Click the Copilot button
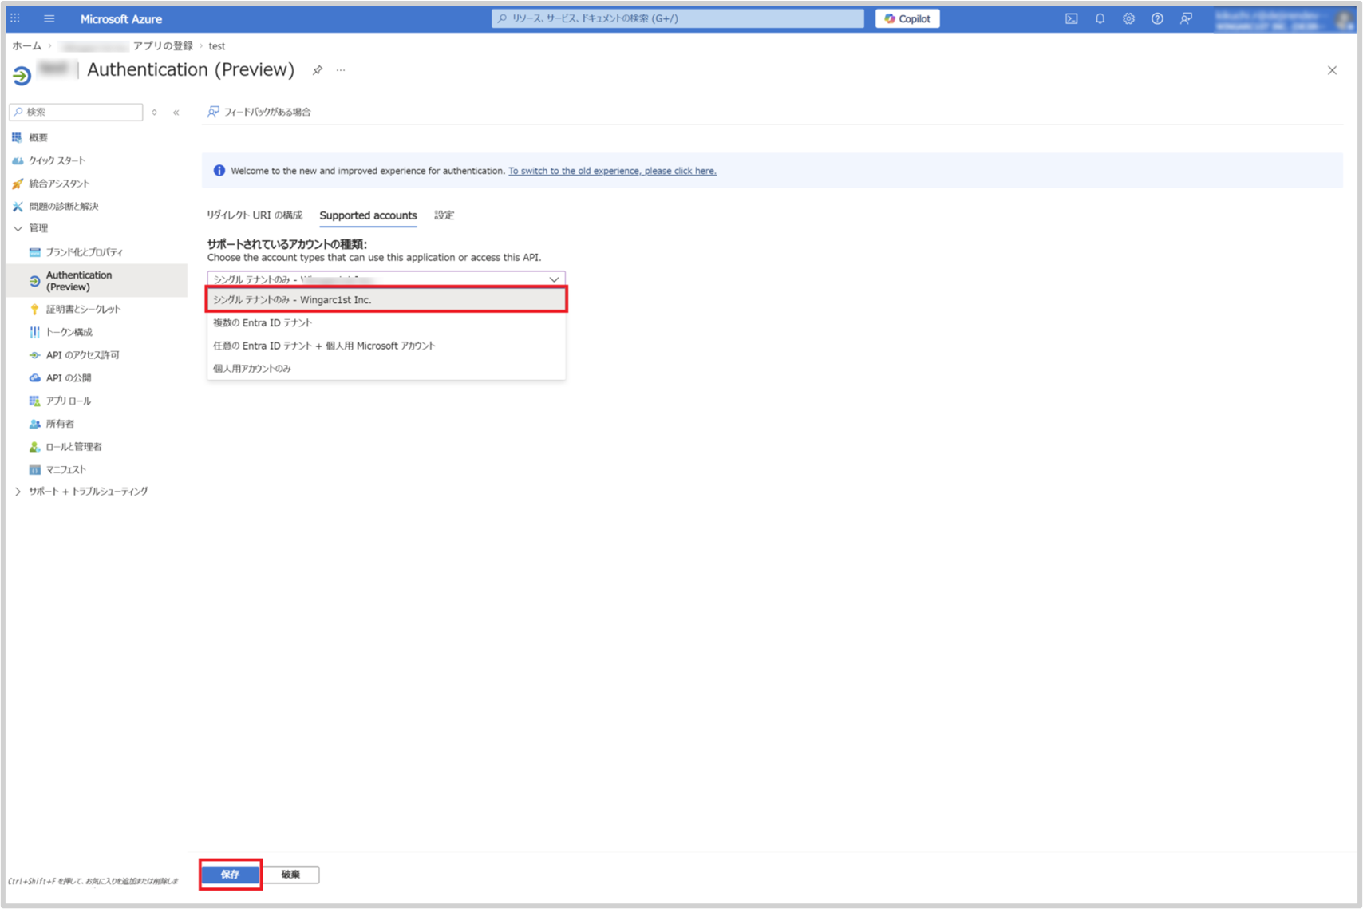1363x909 pixels. pos(907,18)
